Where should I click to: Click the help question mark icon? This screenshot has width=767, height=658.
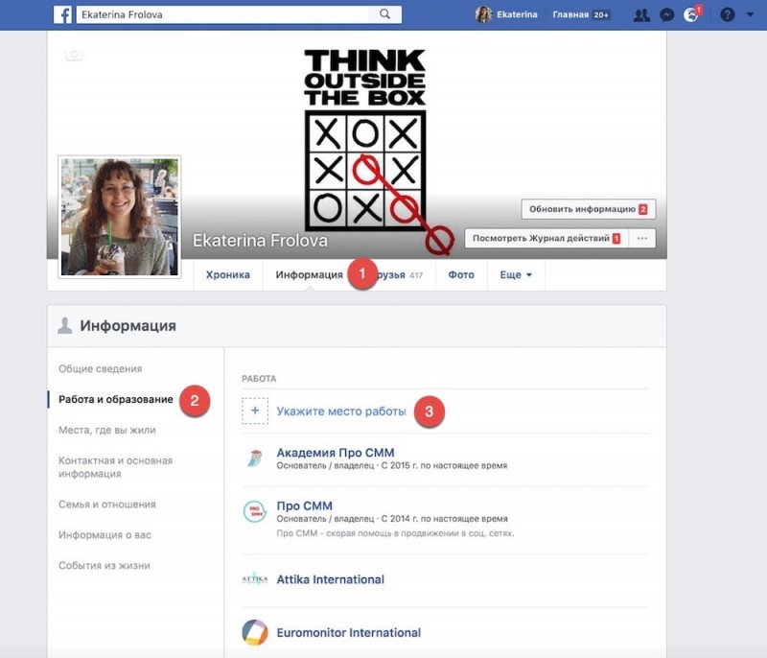point(727,14)
